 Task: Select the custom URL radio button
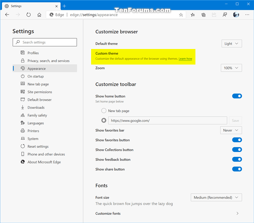click(x=104, y=120)
